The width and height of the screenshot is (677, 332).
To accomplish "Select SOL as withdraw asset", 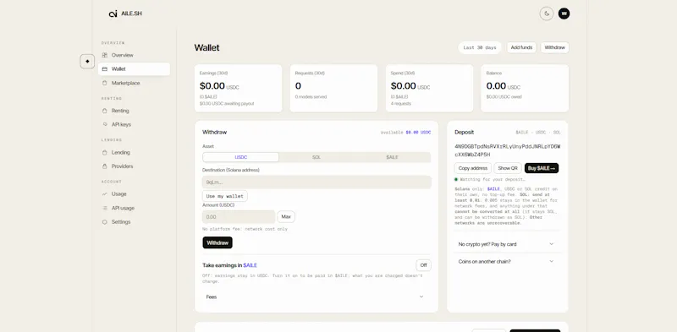I will pos(316,157).
